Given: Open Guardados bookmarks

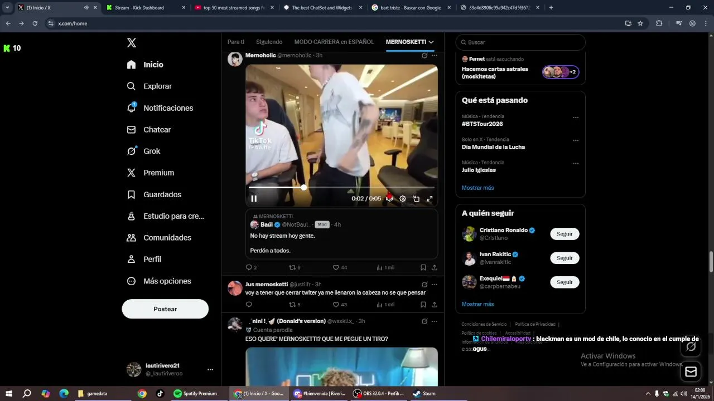Looking at the screenshot, I should pos(154,194).
